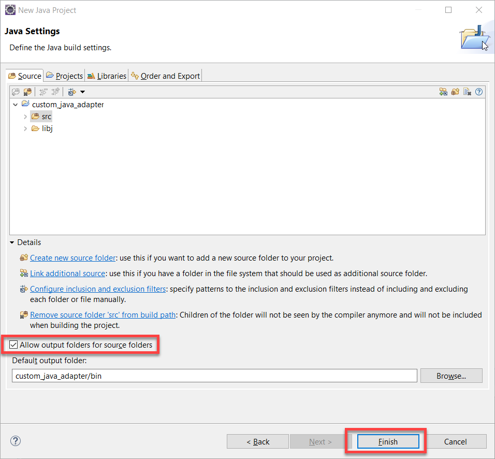Expand the src folder node
Screen dimensions: 495x459
click(25, 117)
